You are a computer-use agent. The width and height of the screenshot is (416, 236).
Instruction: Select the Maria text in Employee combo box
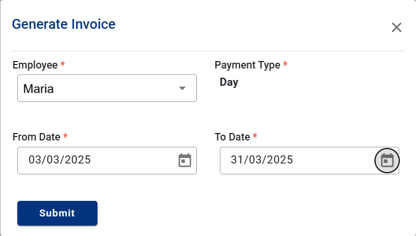(x=39, y=89)
